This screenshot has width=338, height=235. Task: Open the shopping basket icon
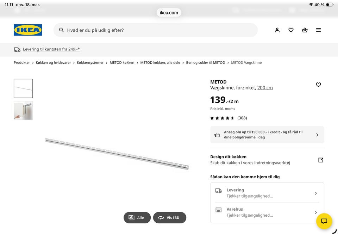click(305, 30)
